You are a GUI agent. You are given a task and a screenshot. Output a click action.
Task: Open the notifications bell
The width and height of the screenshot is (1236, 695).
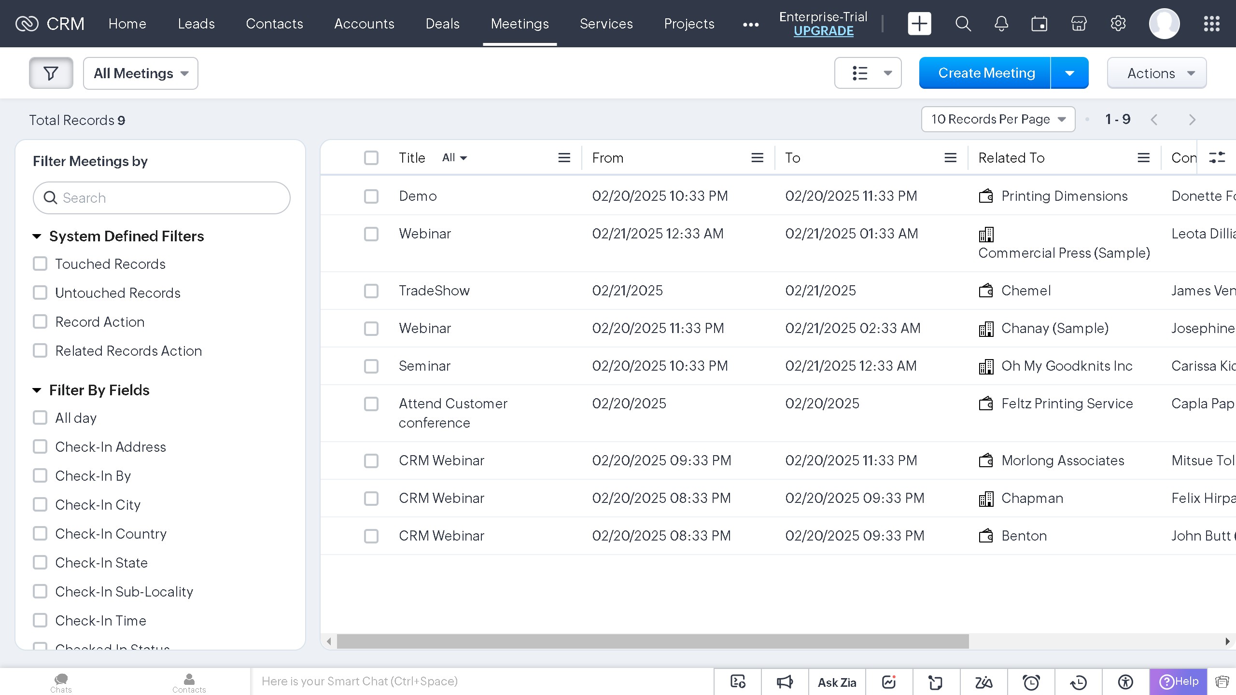click(1001, 24)
